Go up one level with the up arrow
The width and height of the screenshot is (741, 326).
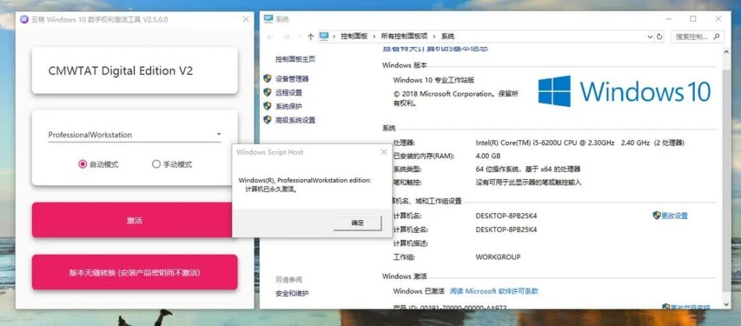click(x=310, y=36)
